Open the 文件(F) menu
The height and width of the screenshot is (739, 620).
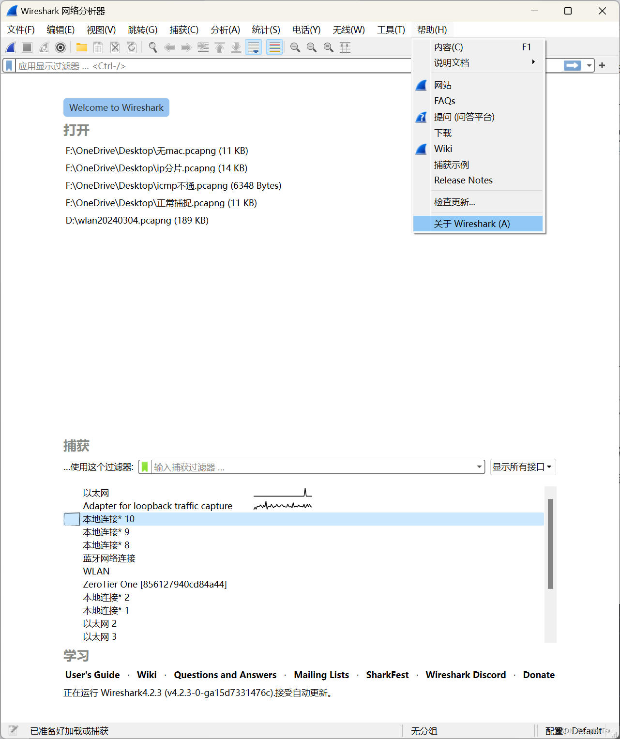(x=21, y=30)
